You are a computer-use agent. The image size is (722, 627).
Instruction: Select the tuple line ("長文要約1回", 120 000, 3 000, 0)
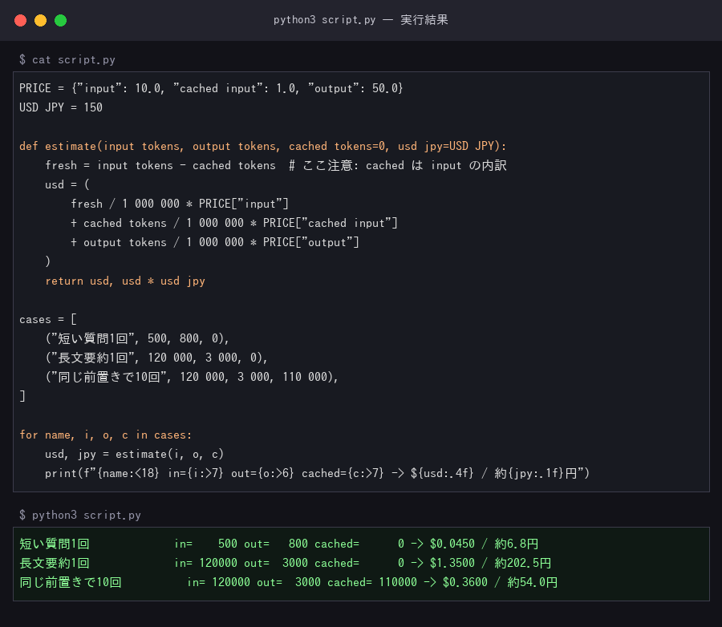[156, 358]
